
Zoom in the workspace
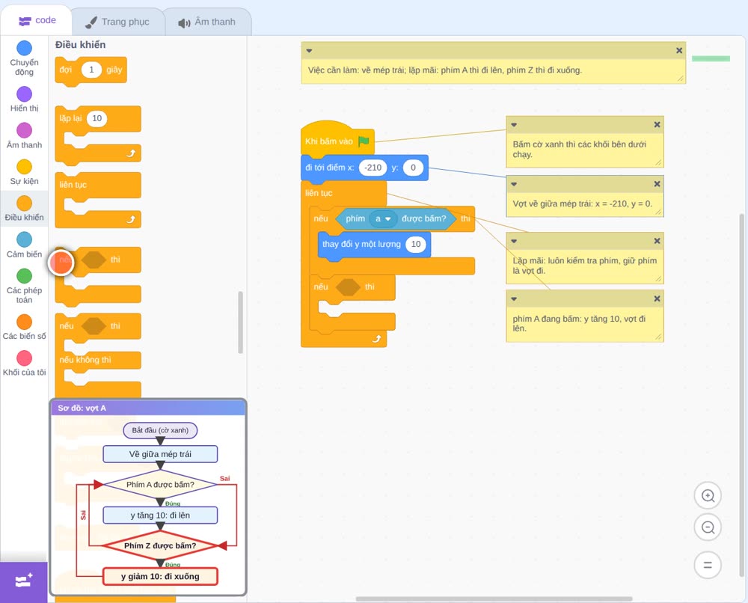pyautogui.click(x=708, y=496)
